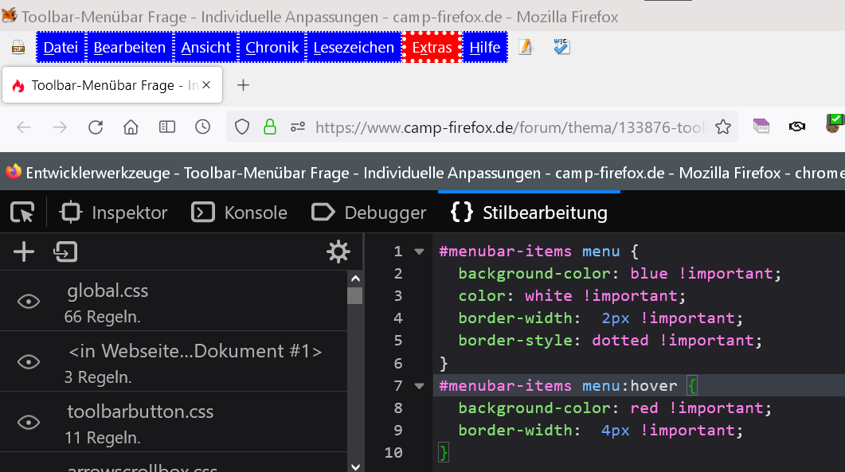This screenshot has height=472, width=845.
Task: Select the <in Webseite...Dokument #1> stylesheet
Action: tap(174, 361)
